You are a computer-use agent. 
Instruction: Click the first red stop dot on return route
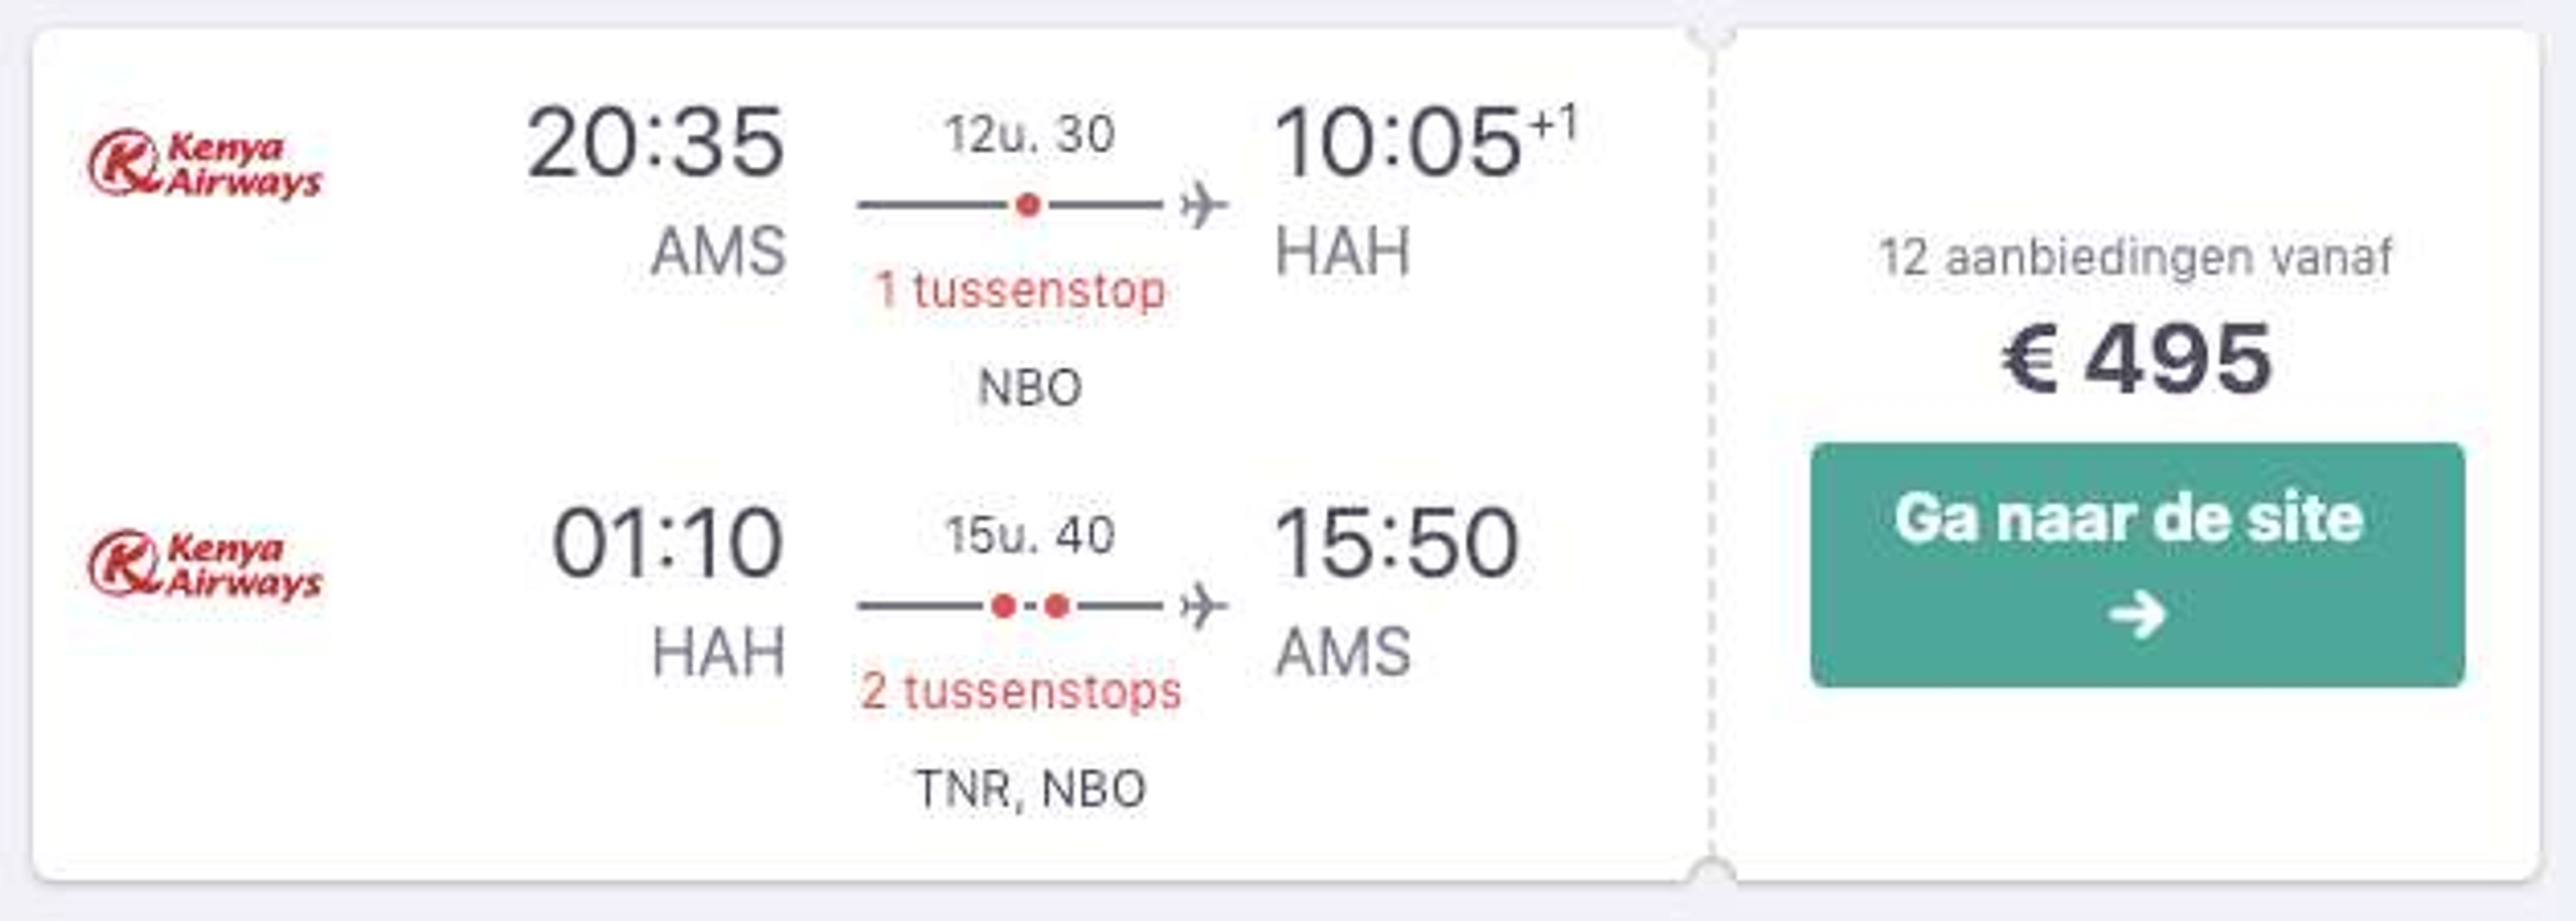click(1004, 607)
